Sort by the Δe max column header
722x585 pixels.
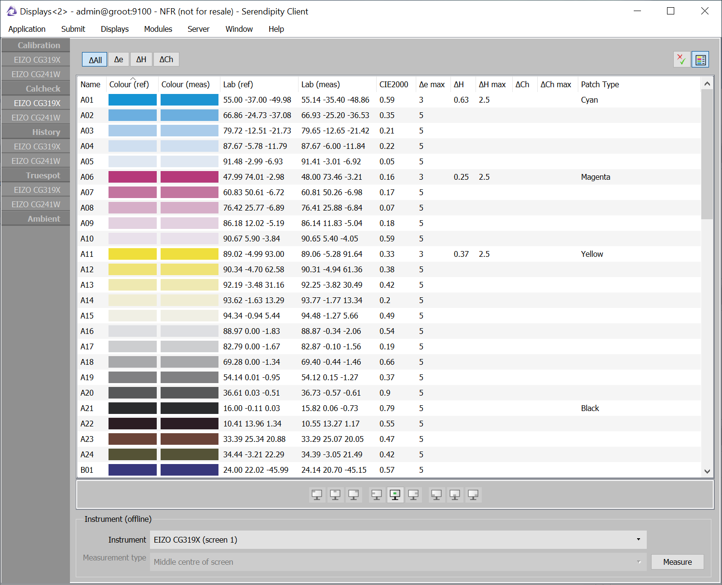pyautogui.click(x=432, y=84)
